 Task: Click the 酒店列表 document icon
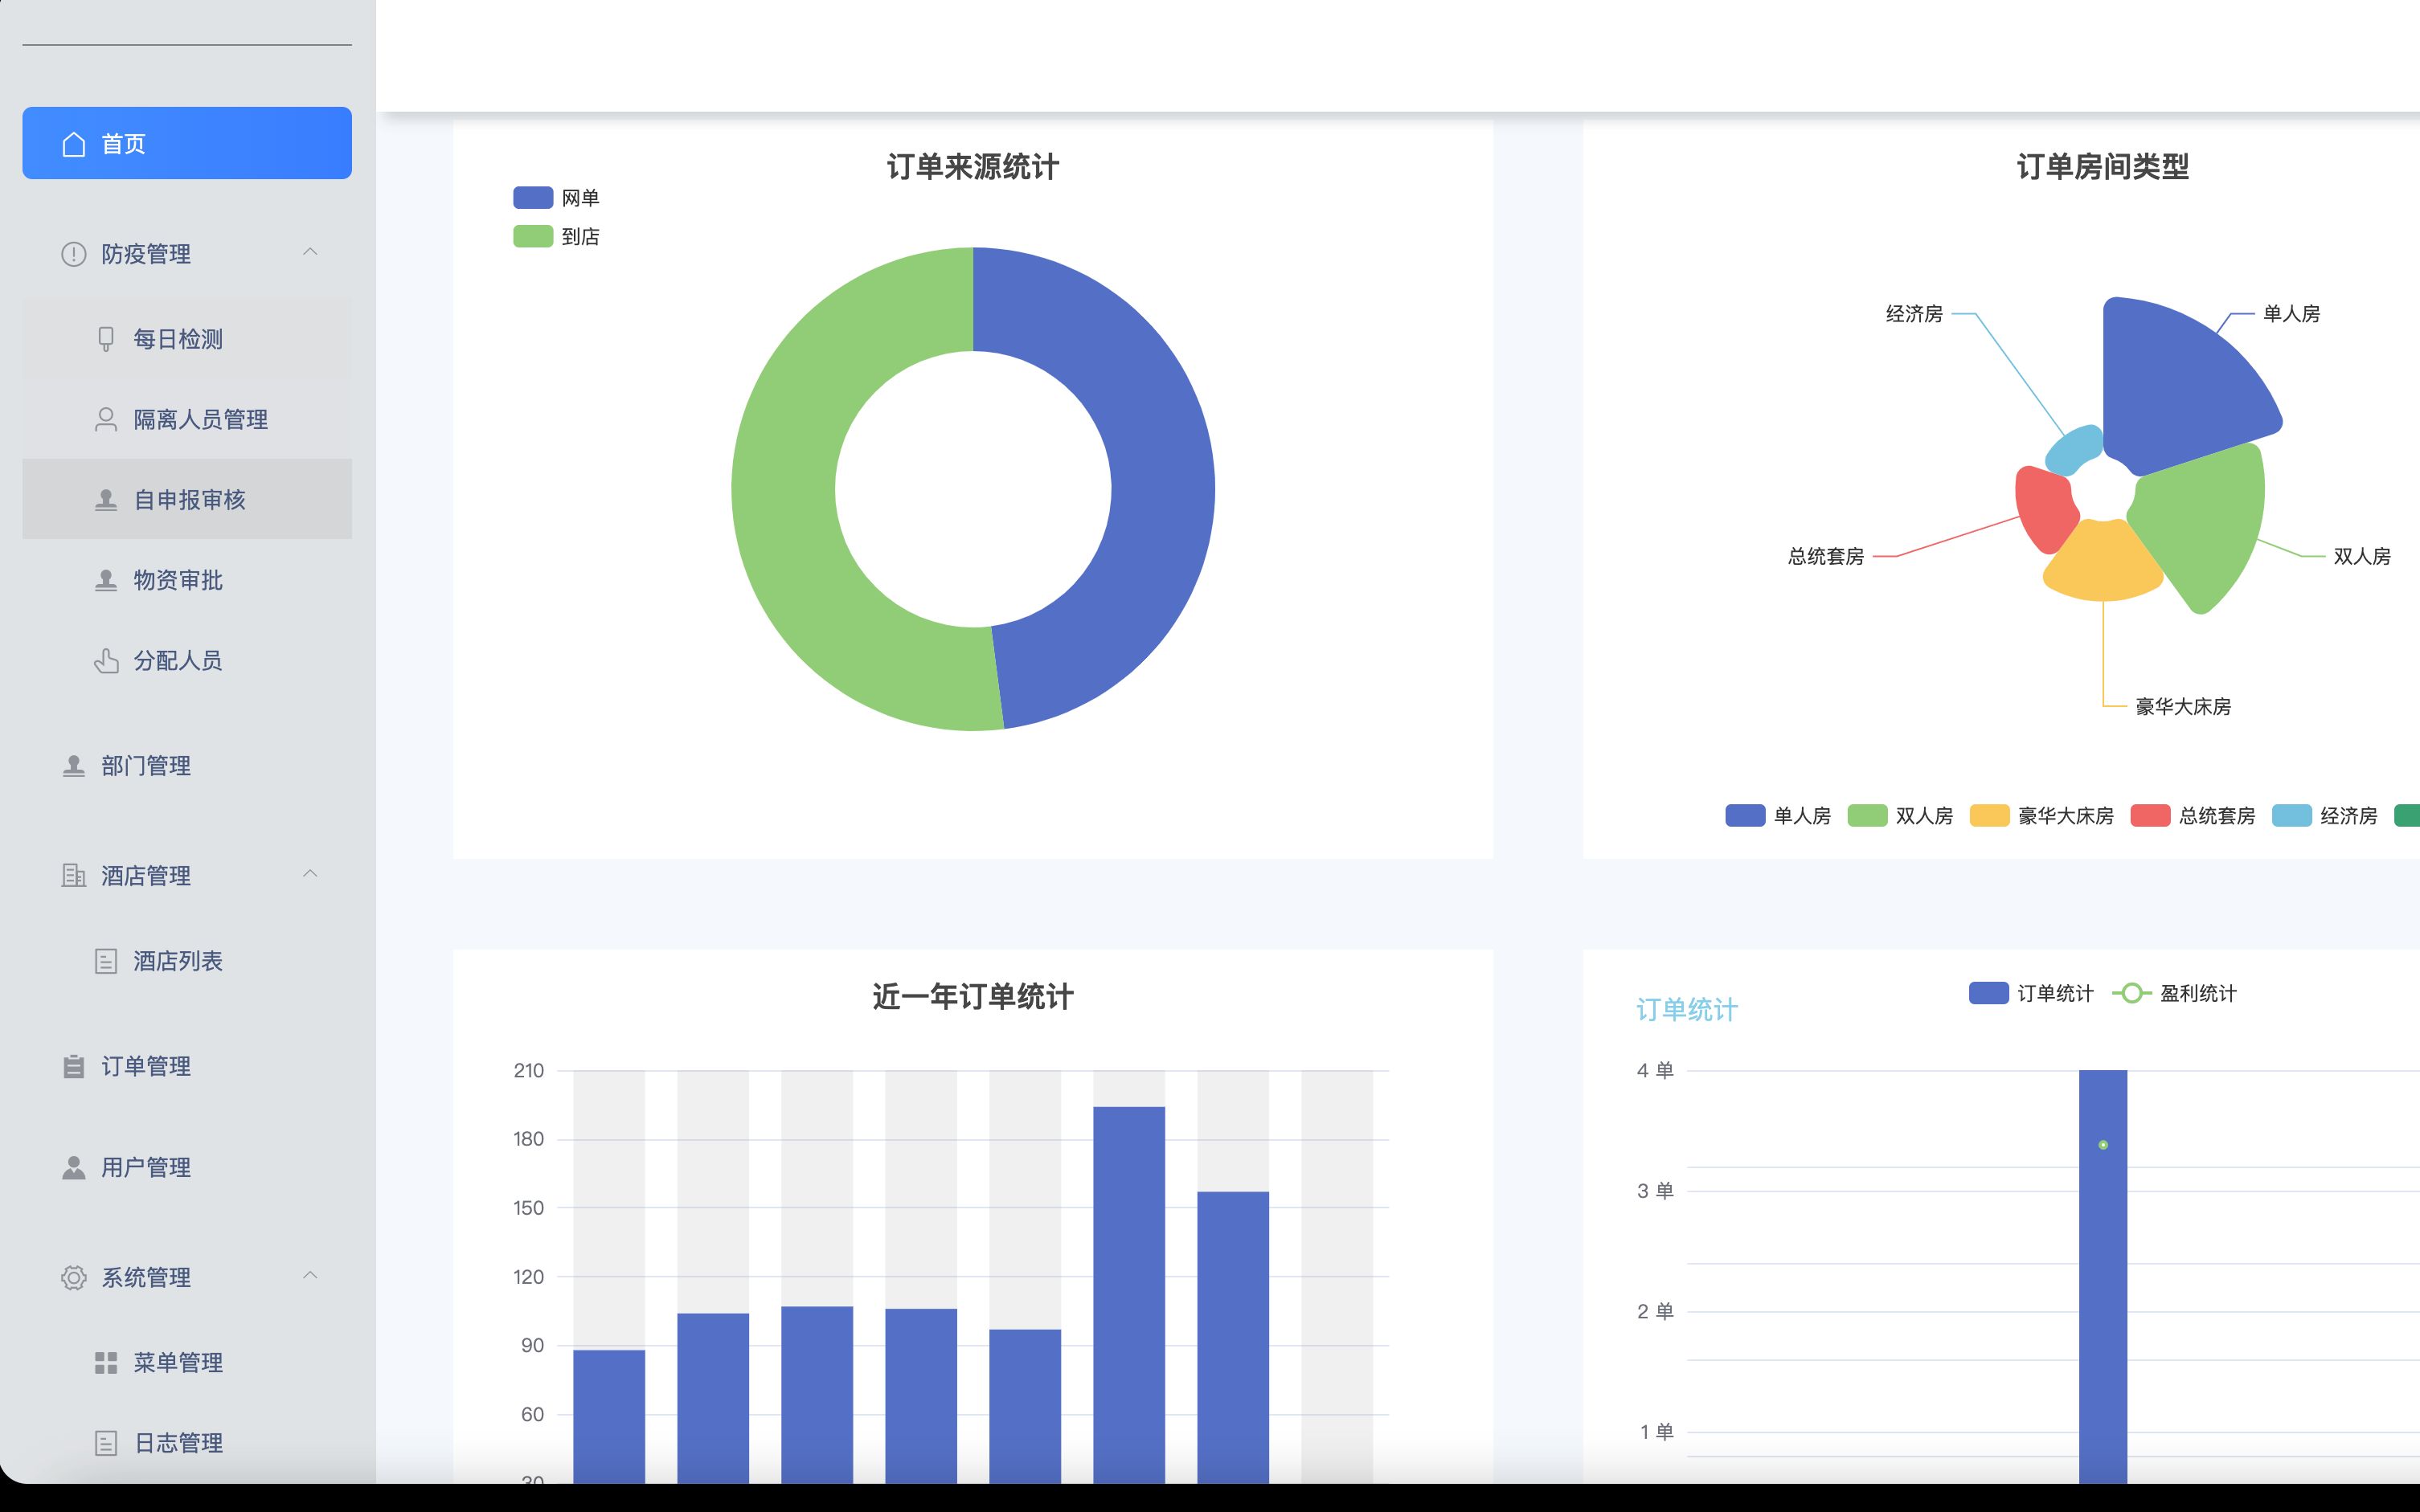[x=106, y=961]
